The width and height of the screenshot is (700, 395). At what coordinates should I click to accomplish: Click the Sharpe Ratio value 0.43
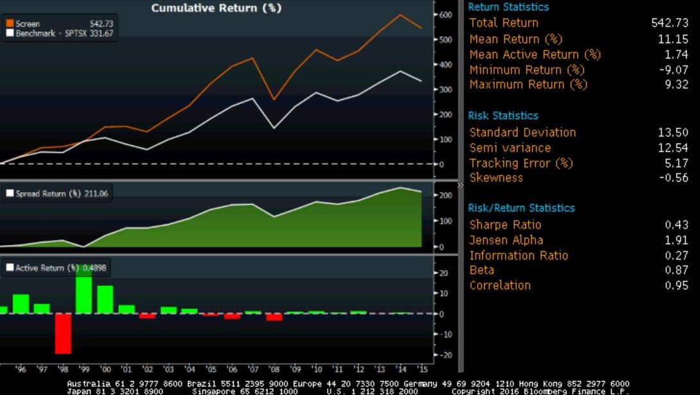[x=676, y=225]
